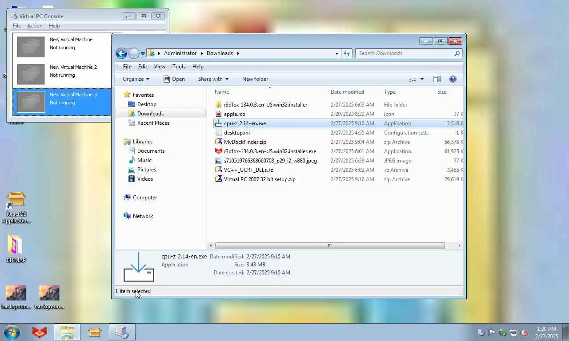Open Help menu in Virtual PC Console
The image size is (569, 341).
coord(54,26)
